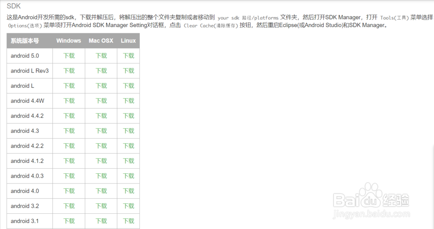Image resolution: width=434 pixels, height=229 pixels.
Task: Download android 3.1 for Mac OSX
Action: [101, 220]
